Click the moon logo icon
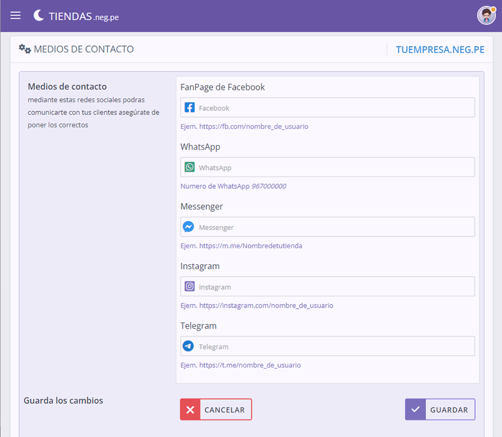Viewport: 502px width, 437px height. [38, 16]
